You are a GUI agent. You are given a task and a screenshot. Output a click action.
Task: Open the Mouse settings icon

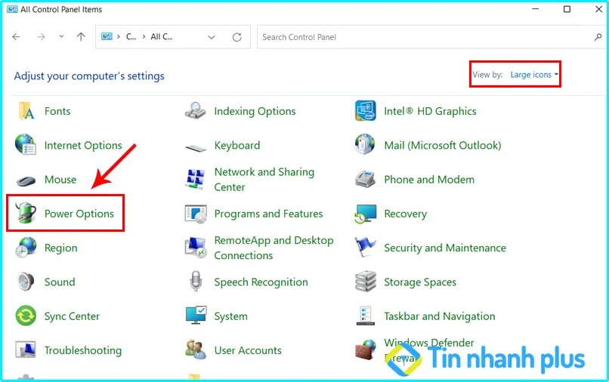click(26, 180)
